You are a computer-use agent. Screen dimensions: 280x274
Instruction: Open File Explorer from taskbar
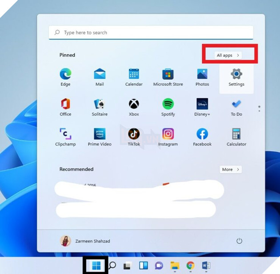click(x=175, y=266)
